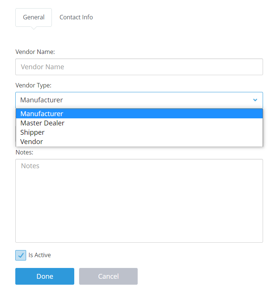269x294 pixels.
Task: Open the Vendor Type combo box showing Manufacturer
Action: coord(139,100)
